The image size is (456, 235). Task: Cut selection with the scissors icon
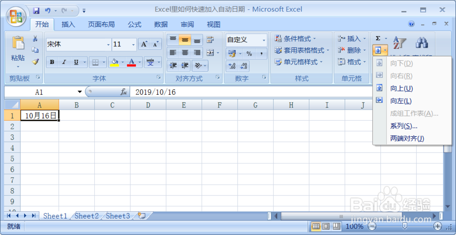pyautogui.click(x=35, y=39)
